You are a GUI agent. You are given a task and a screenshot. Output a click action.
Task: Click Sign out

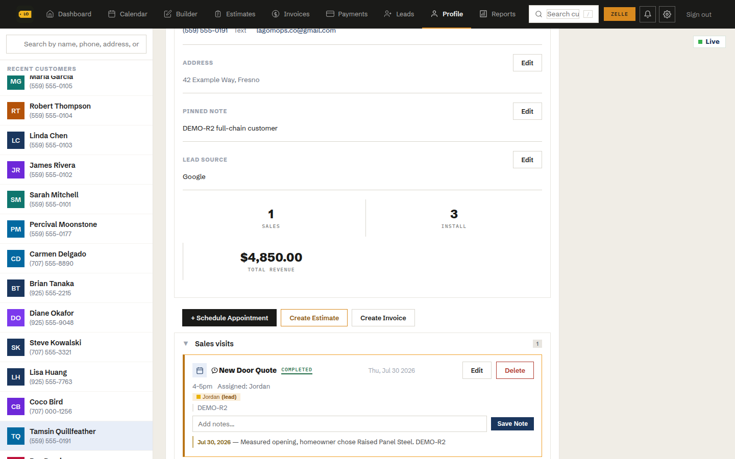pos(699,14)
